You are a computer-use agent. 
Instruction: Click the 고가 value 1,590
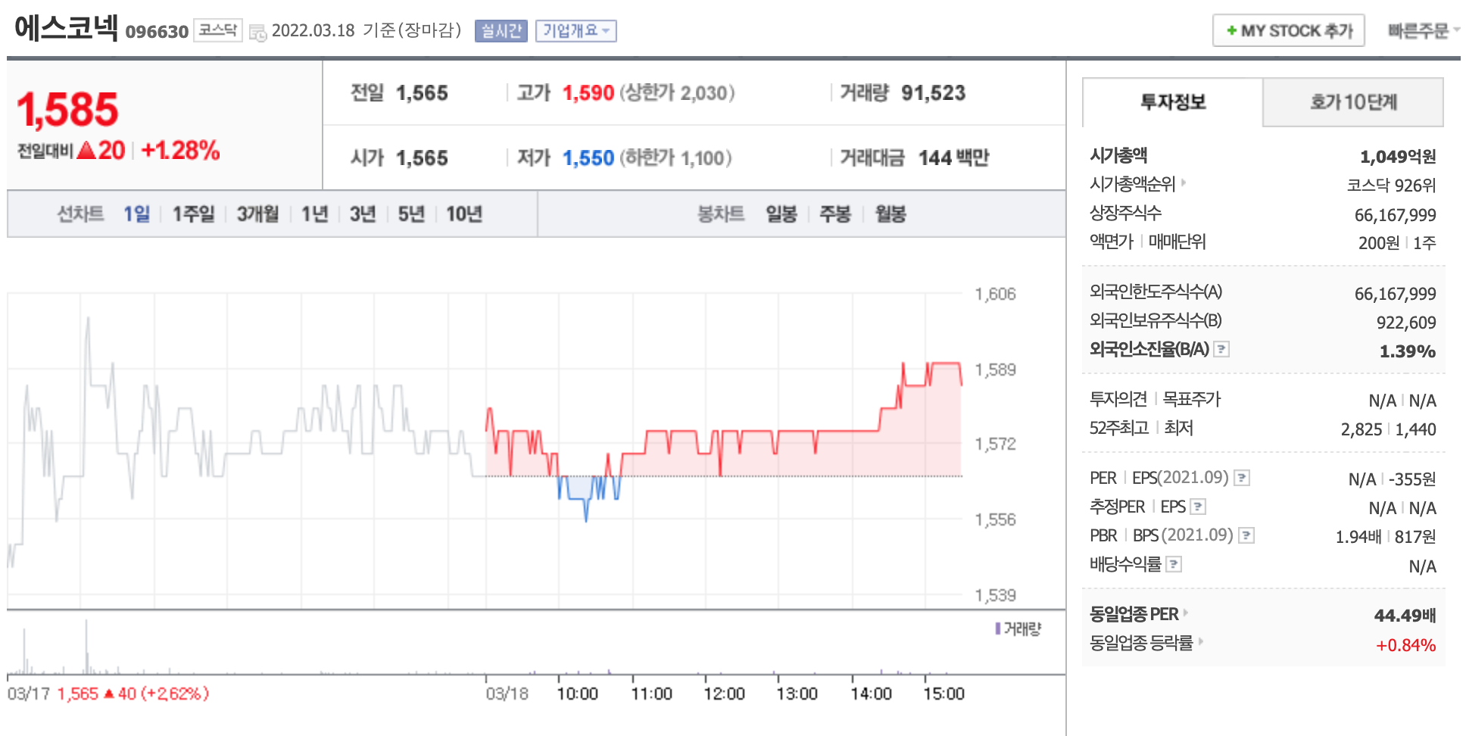point(588,93)
